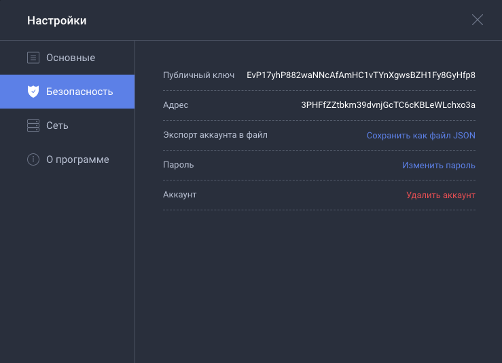Click the Аккаунт row label
The image size is (502, 363).
(180, 195)
